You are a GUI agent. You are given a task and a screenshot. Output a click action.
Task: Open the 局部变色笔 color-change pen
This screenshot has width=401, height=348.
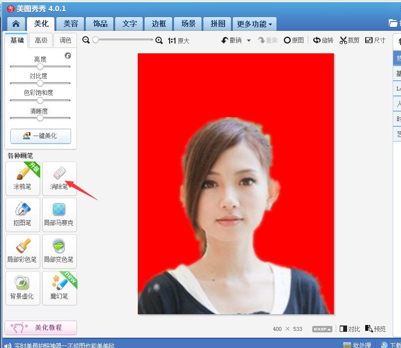pos(59,252)
